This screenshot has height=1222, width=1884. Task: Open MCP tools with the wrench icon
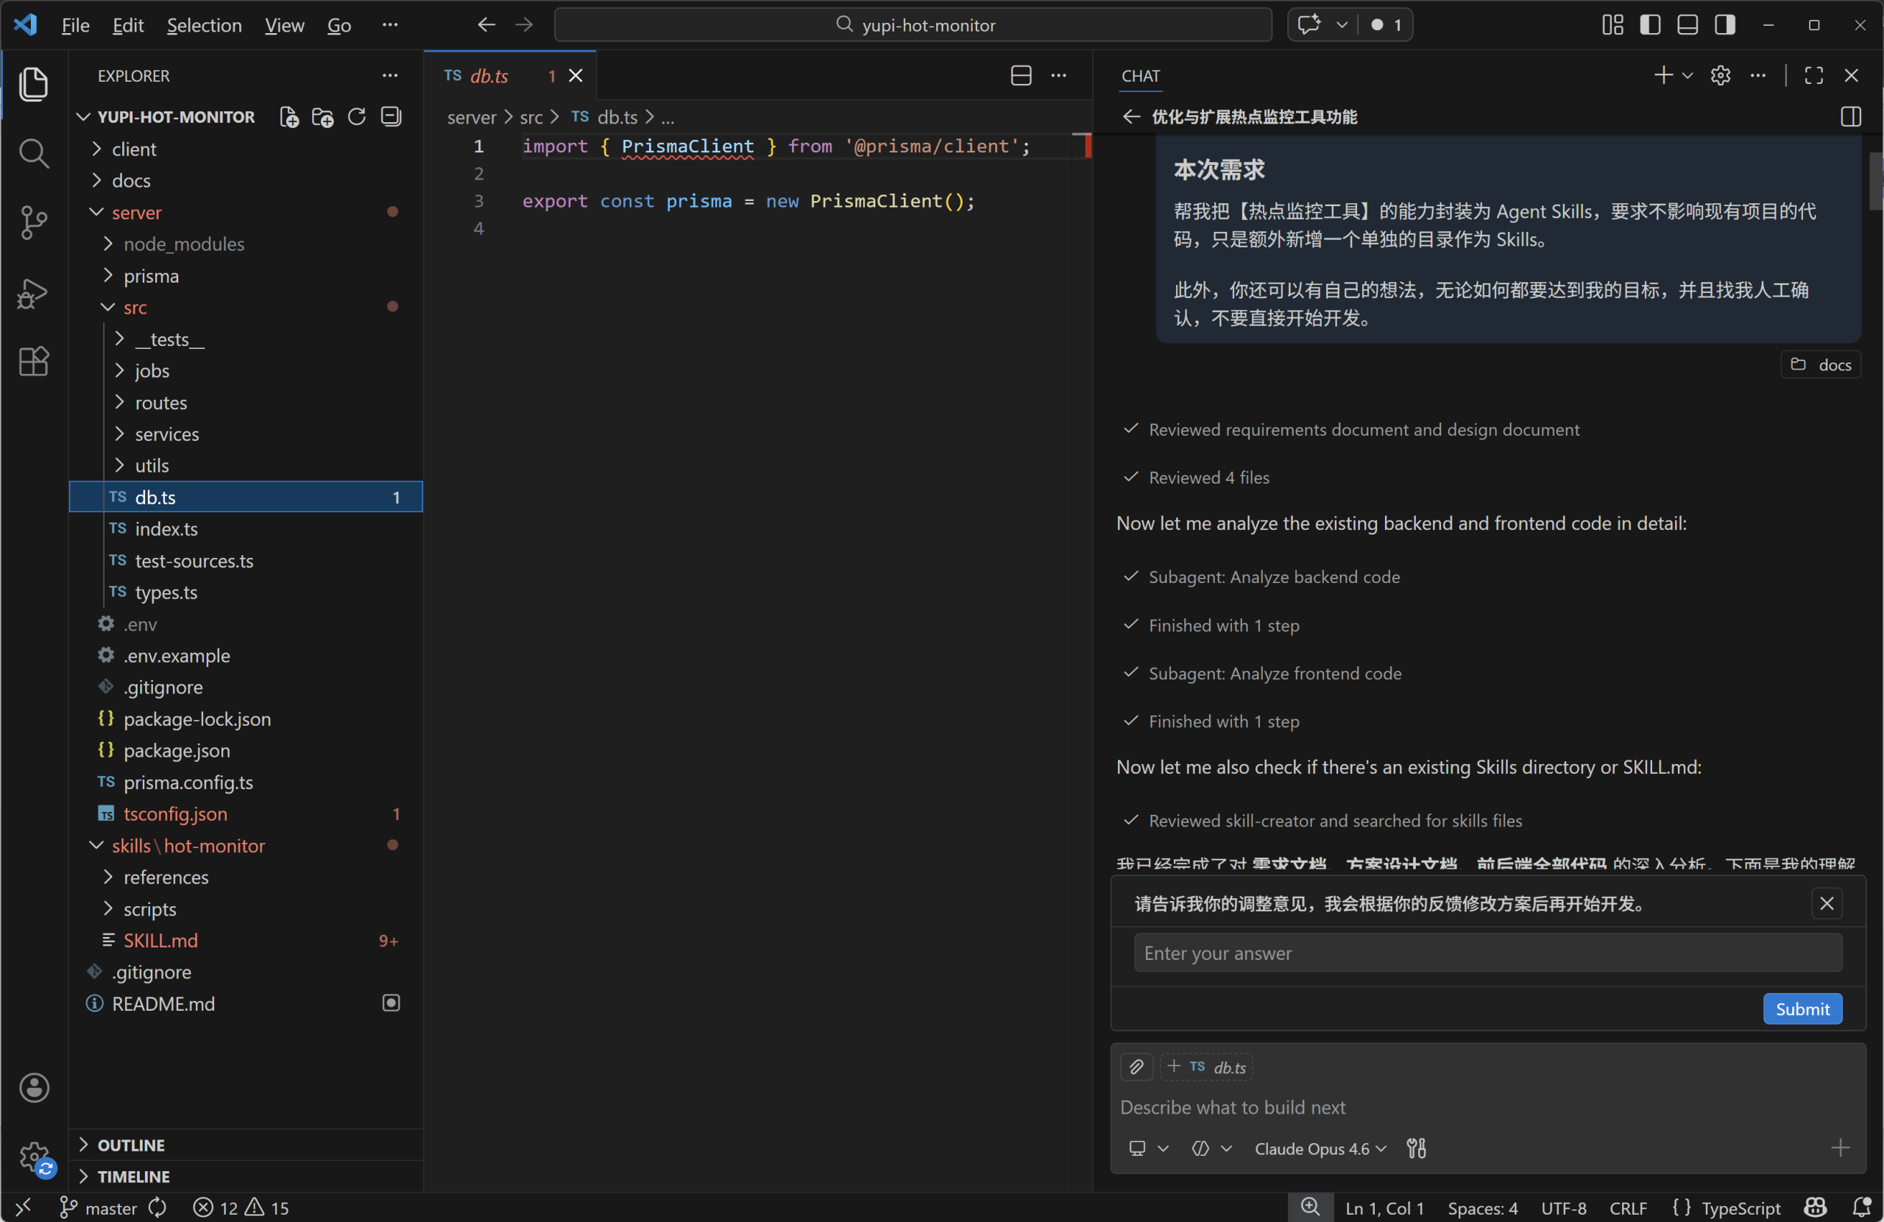[1416, 1148]
